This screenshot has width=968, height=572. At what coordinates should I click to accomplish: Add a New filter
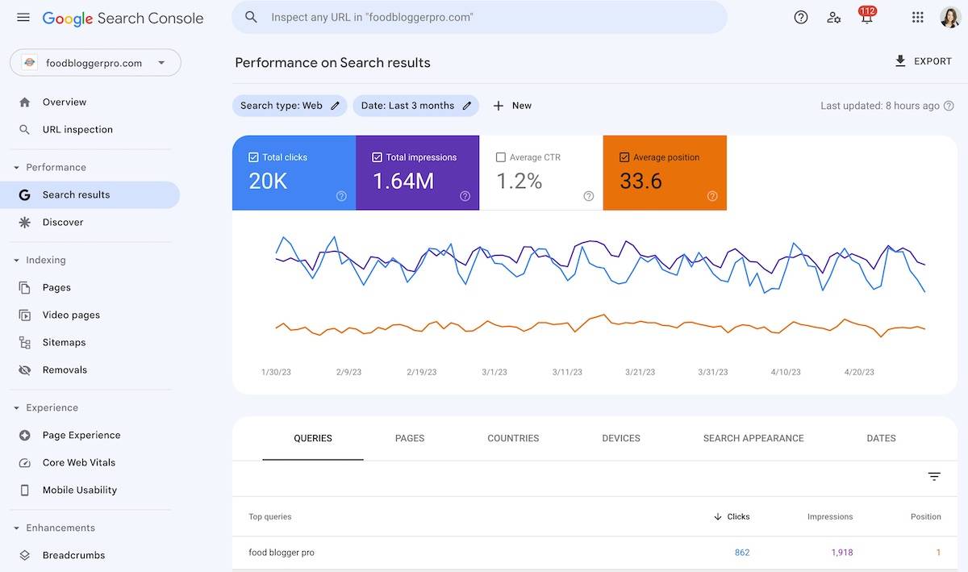[512, 106]
